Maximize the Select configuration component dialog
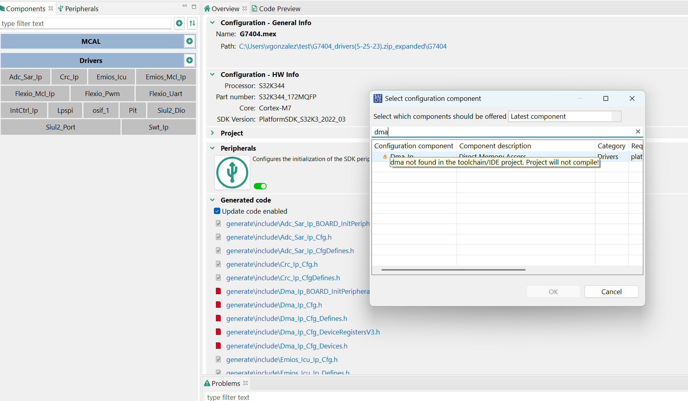 coord(605,98)
